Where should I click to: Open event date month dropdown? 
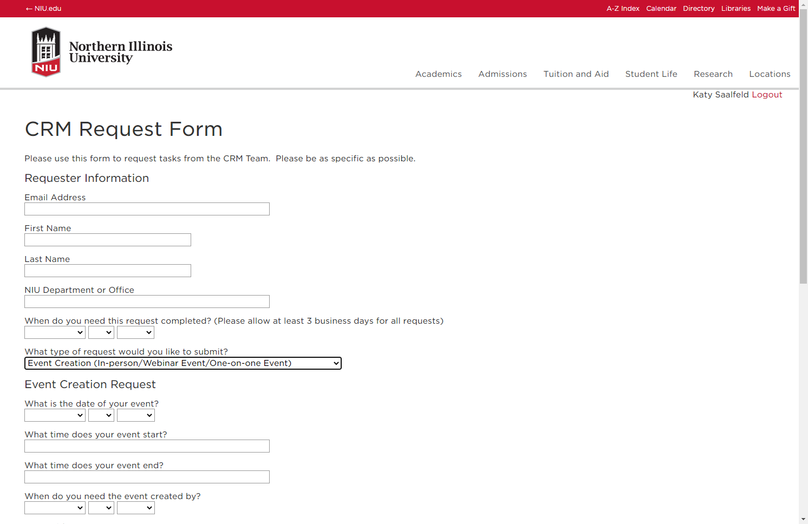coord(55,415)
